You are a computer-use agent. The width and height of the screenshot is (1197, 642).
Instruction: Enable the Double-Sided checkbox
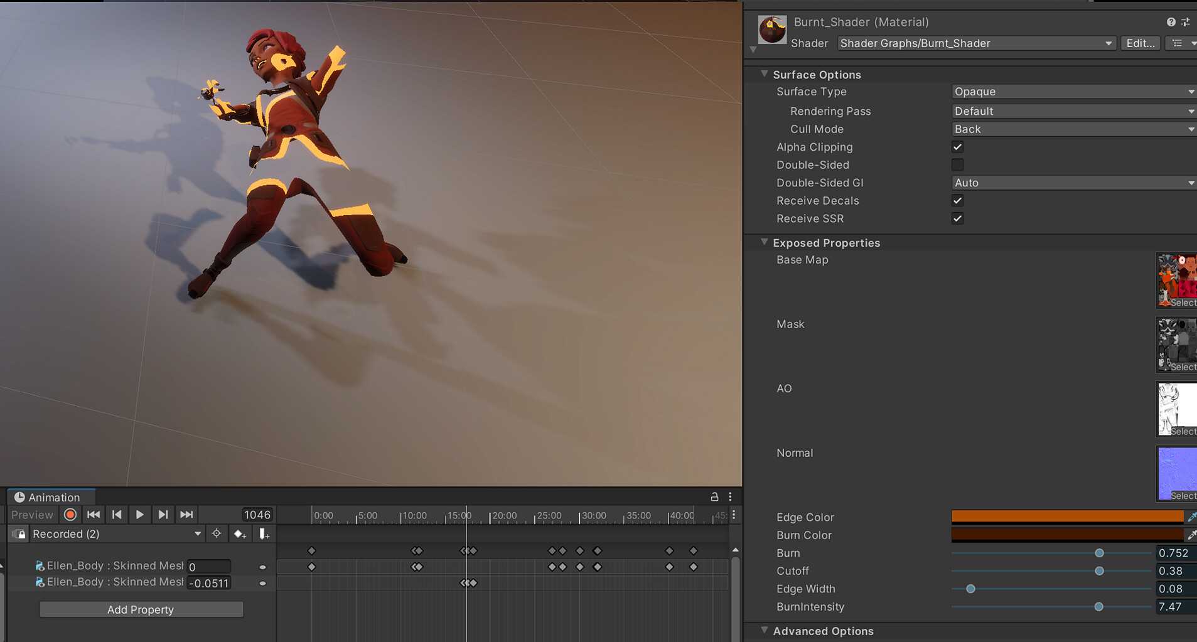click(x=957, y=164)
